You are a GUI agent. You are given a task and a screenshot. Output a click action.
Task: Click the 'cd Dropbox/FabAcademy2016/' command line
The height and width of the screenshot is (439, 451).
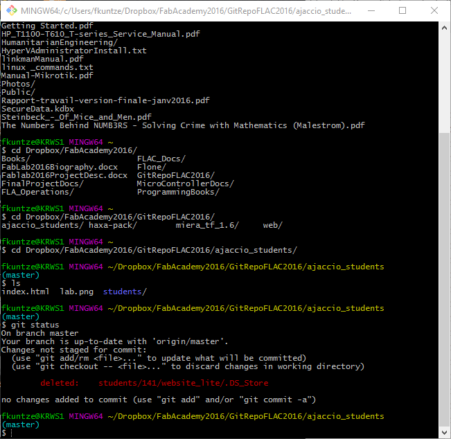pyautogui.click(x=69, y=150)
